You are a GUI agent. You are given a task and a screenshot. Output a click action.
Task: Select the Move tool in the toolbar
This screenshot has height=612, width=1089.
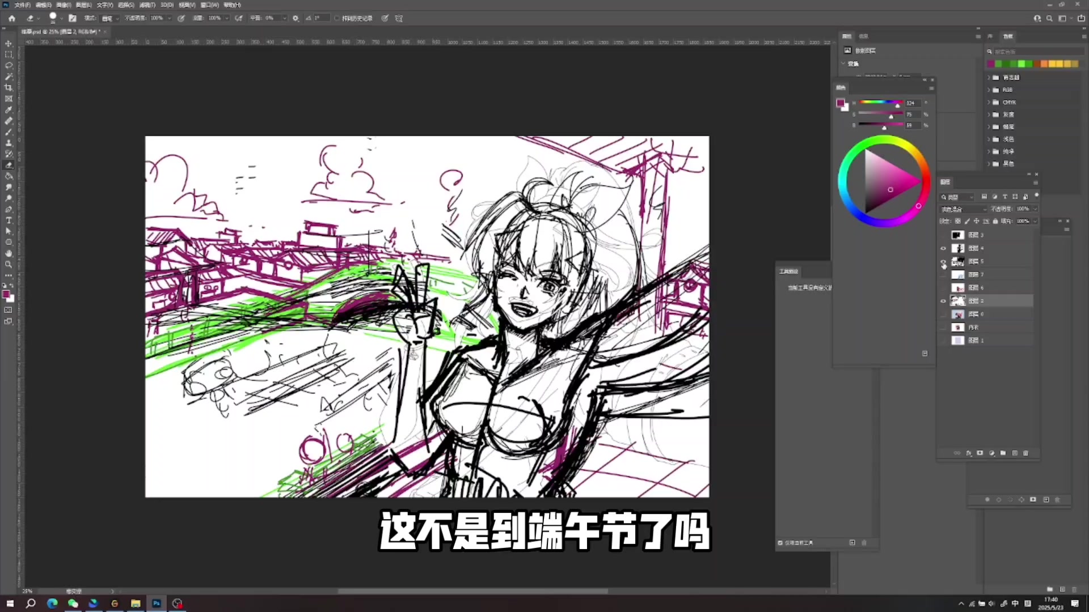point(9,44)
